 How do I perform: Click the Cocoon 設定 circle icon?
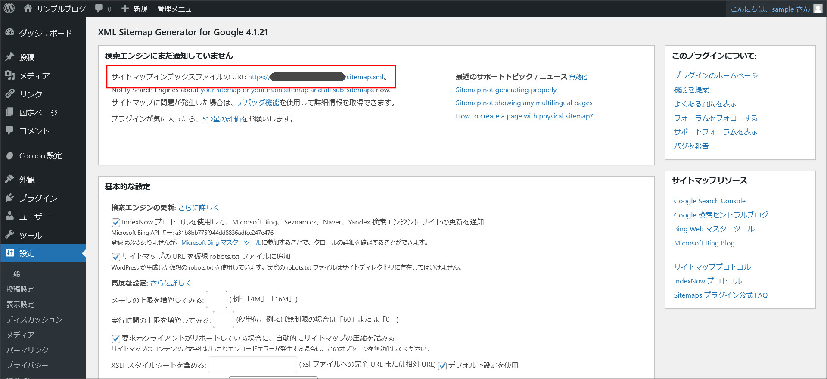[x=9, y=155]
